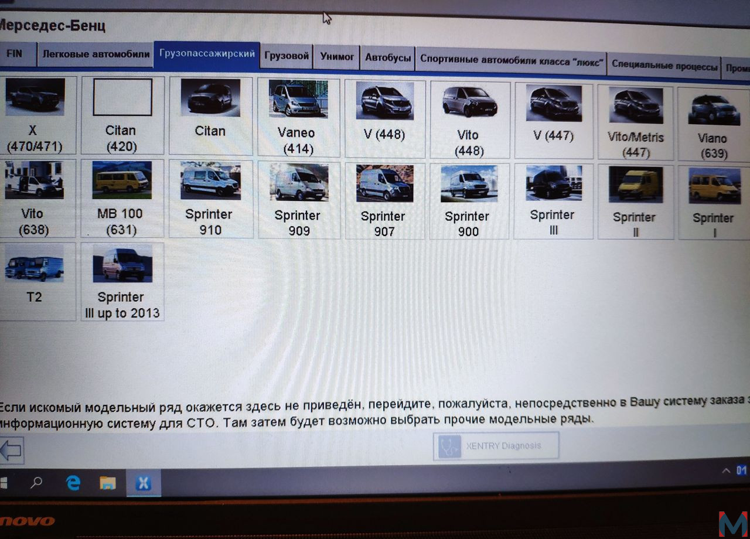This screenshot has width=750, height=539.
Task: Choose Sprinter I model tile
Action: (714, 202)
